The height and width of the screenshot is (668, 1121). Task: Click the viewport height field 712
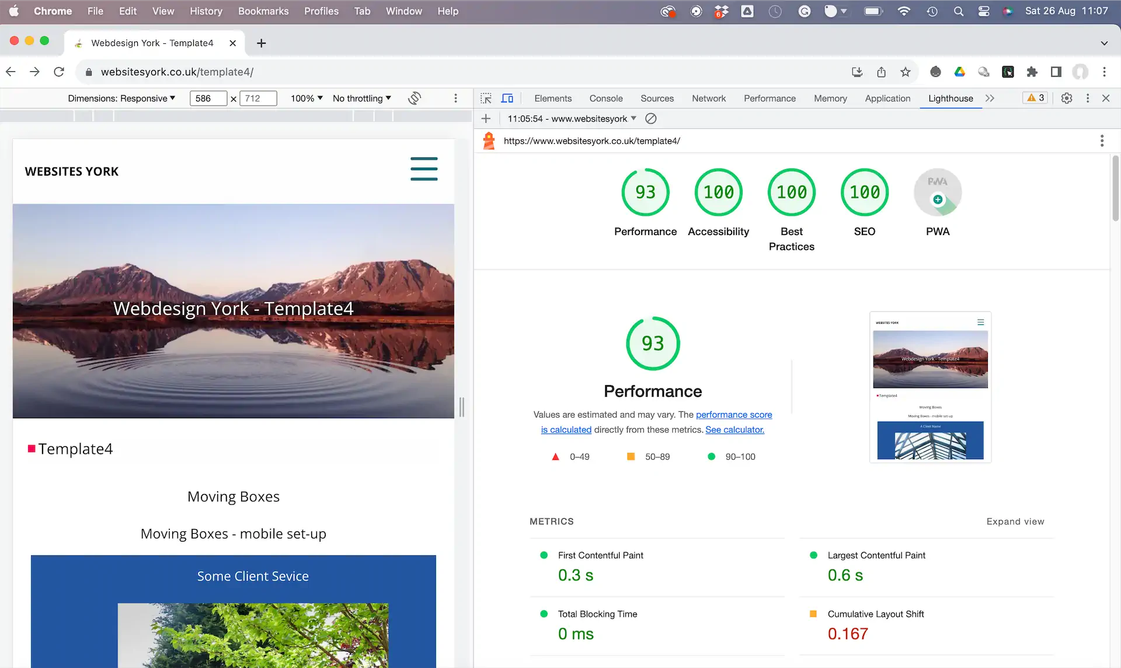click(258, 98)
